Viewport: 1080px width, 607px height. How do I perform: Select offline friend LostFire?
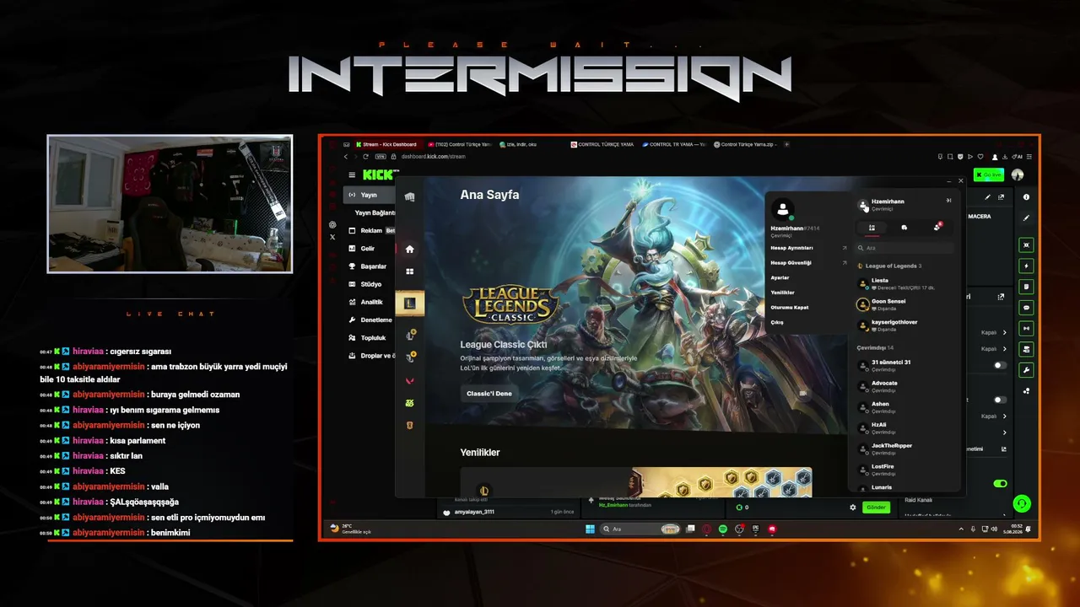tap(904, 470)
